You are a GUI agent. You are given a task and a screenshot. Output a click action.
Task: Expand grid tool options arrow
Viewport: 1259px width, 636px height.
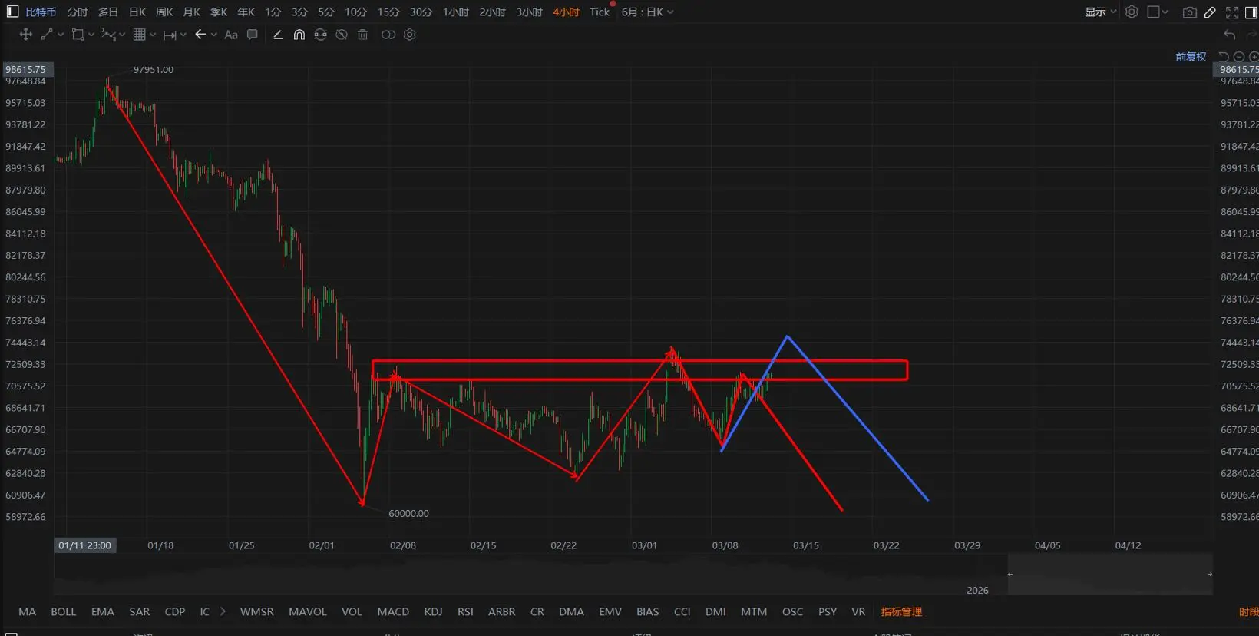153,35
